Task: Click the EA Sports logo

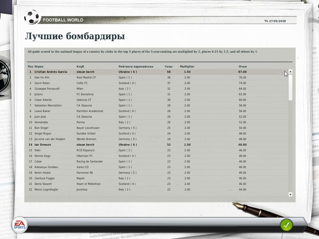Action: (x=20, y=225)
